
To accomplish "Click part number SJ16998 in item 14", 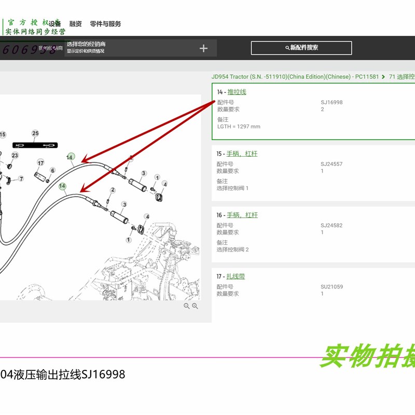I will pyautogui.click(x=331, y=102).
